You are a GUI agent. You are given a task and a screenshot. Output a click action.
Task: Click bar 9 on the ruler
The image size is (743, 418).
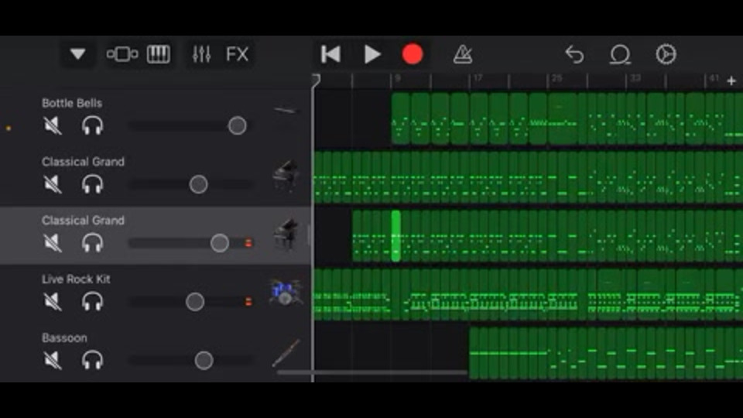(x=398, y=77)
